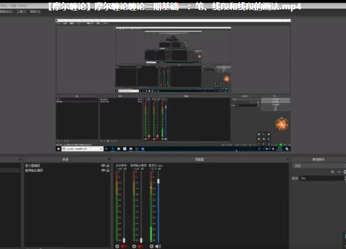Open settings gear for 音频输出捕获 mixer channel
This screenshot has width=346, height=249.
pyautogui.click(x=134, y=246)
